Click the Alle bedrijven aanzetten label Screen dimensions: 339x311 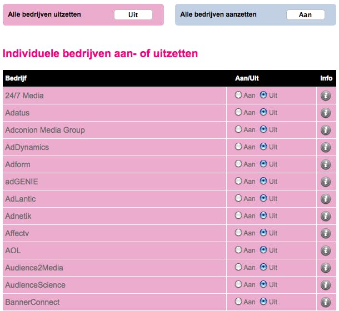[218, 14]
